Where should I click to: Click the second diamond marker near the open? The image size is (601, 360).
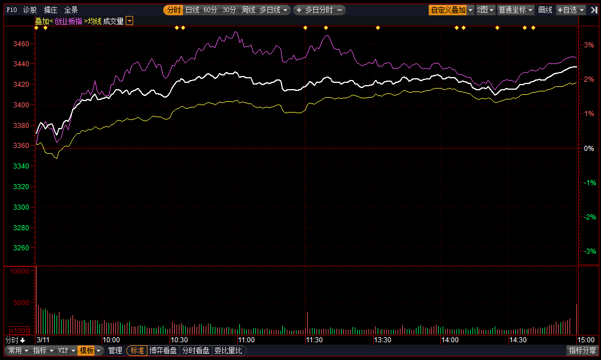[x=46, y=28]
